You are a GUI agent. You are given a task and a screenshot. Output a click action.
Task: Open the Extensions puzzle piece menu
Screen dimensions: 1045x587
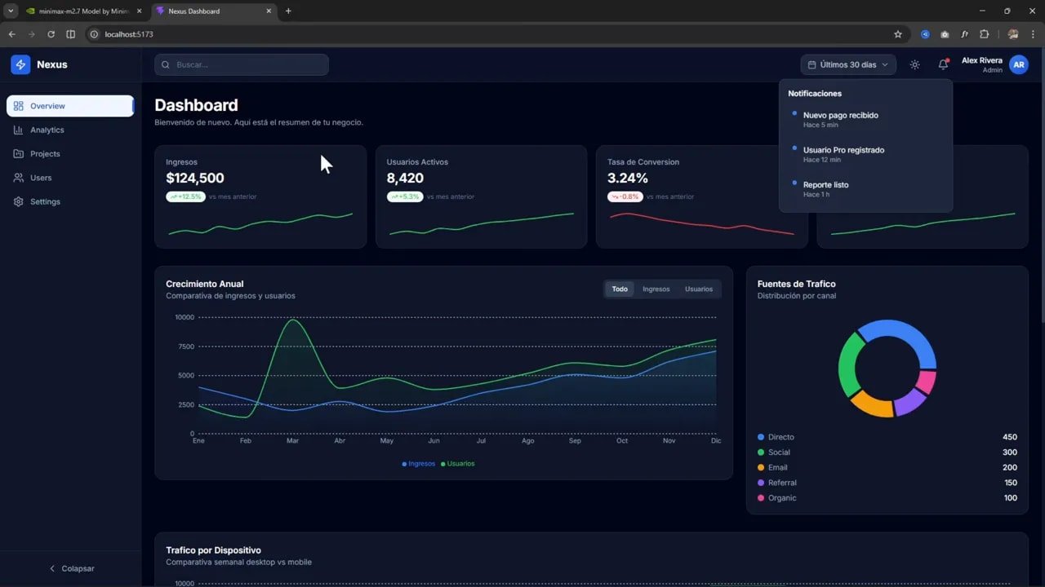pyautogui.click(x=984, y=34)
